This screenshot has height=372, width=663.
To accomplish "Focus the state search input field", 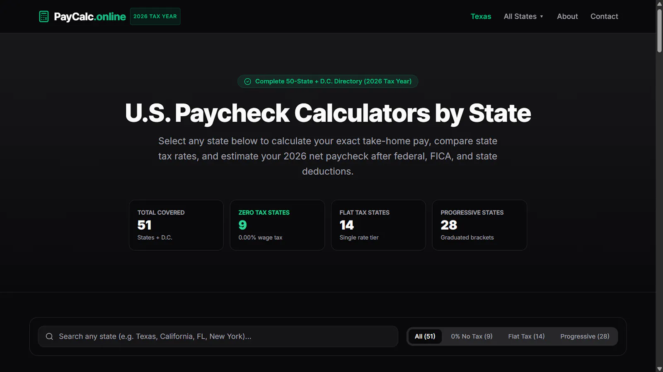I will [x=218, y=336].
